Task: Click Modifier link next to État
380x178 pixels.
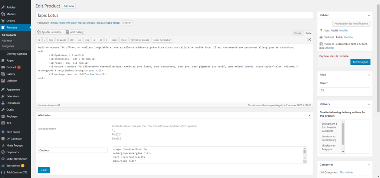Action: point(344,31)
